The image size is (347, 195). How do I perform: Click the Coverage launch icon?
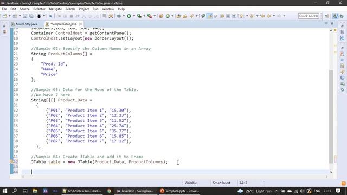tap(139, 16)
